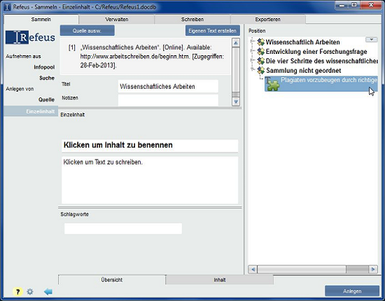Click the Anlegen button

(x=352, y=291)
